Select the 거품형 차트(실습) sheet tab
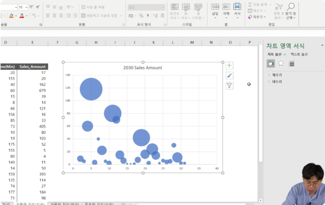The height and width of the screenshot is (205, 325). (x=30, y=204)
